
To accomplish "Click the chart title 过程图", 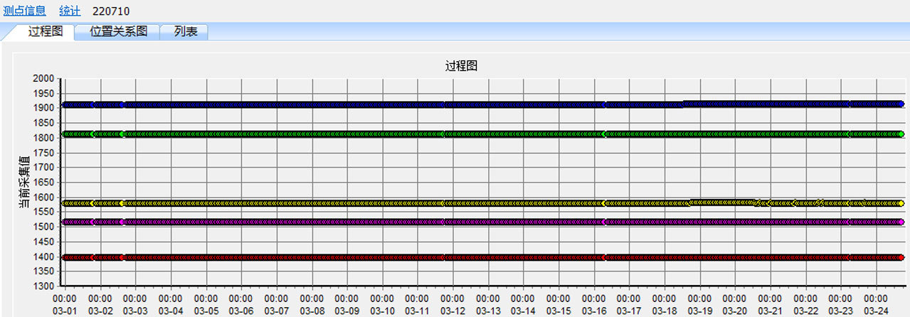I will pos(461,65).
